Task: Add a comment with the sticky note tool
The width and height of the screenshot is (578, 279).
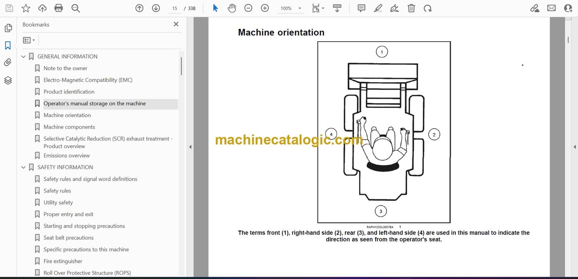Action: [361, 8]
